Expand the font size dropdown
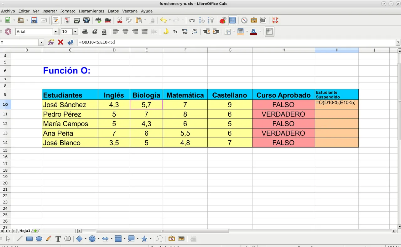Screen dimensions: 401x247 click(75, 32)
